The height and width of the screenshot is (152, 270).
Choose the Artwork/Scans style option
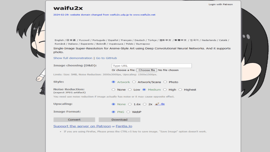134,82
